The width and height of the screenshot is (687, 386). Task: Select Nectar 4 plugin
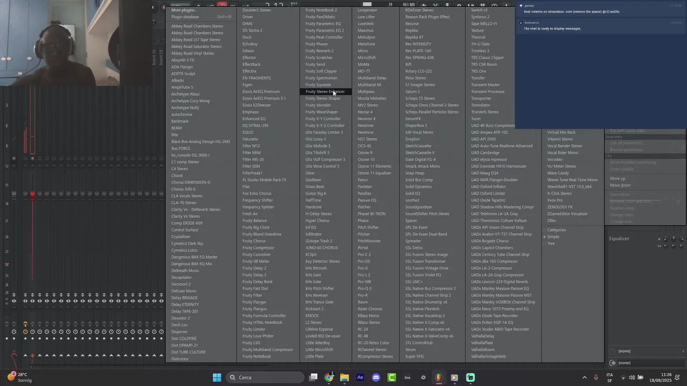(365, 112)
